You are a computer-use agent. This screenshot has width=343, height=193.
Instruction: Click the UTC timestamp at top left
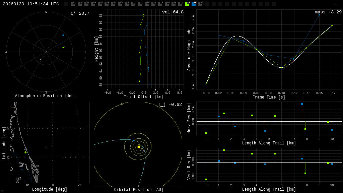point(31,4)
